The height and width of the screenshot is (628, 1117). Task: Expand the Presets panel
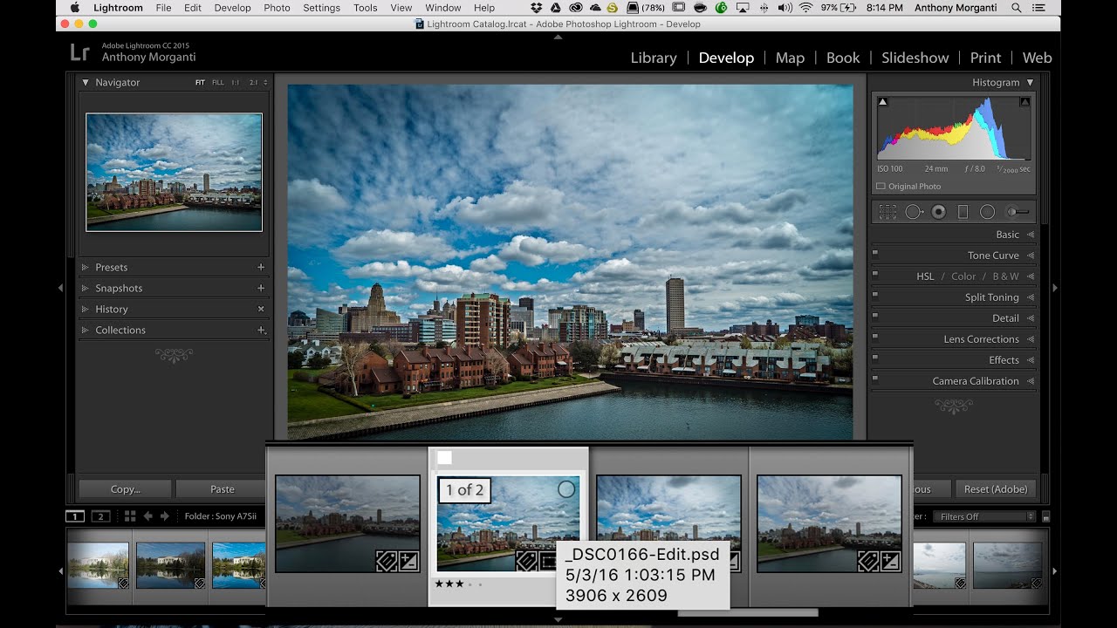tap(86, 267)
